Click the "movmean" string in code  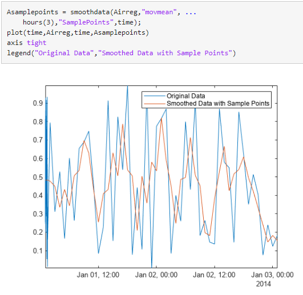click(159, 12)
